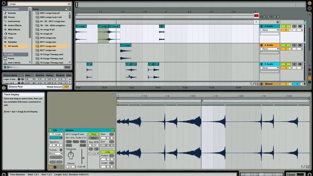Toggle the green activator of the 5 Audio track
This screenshot has height=176, width=313.
click(286, 64)
